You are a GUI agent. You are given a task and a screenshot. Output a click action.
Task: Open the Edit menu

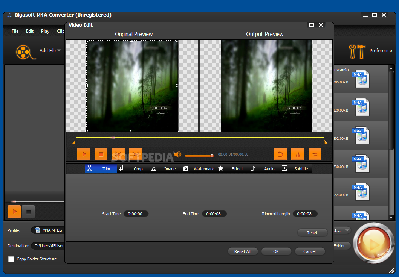click(x=30, y=31)
